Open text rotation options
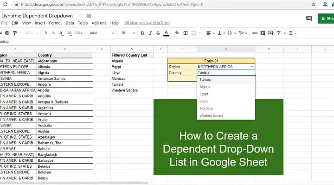The width and height of the screenshot is (334, 185). [x=243, y=33]
